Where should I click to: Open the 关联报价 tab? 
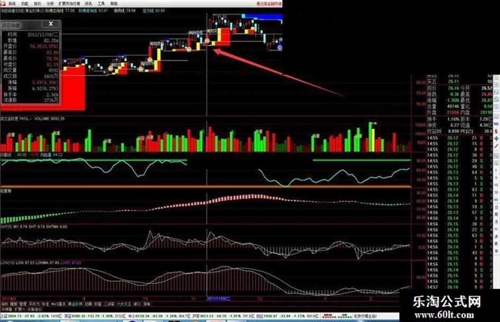pyautogui.click(x=35, y=309)
